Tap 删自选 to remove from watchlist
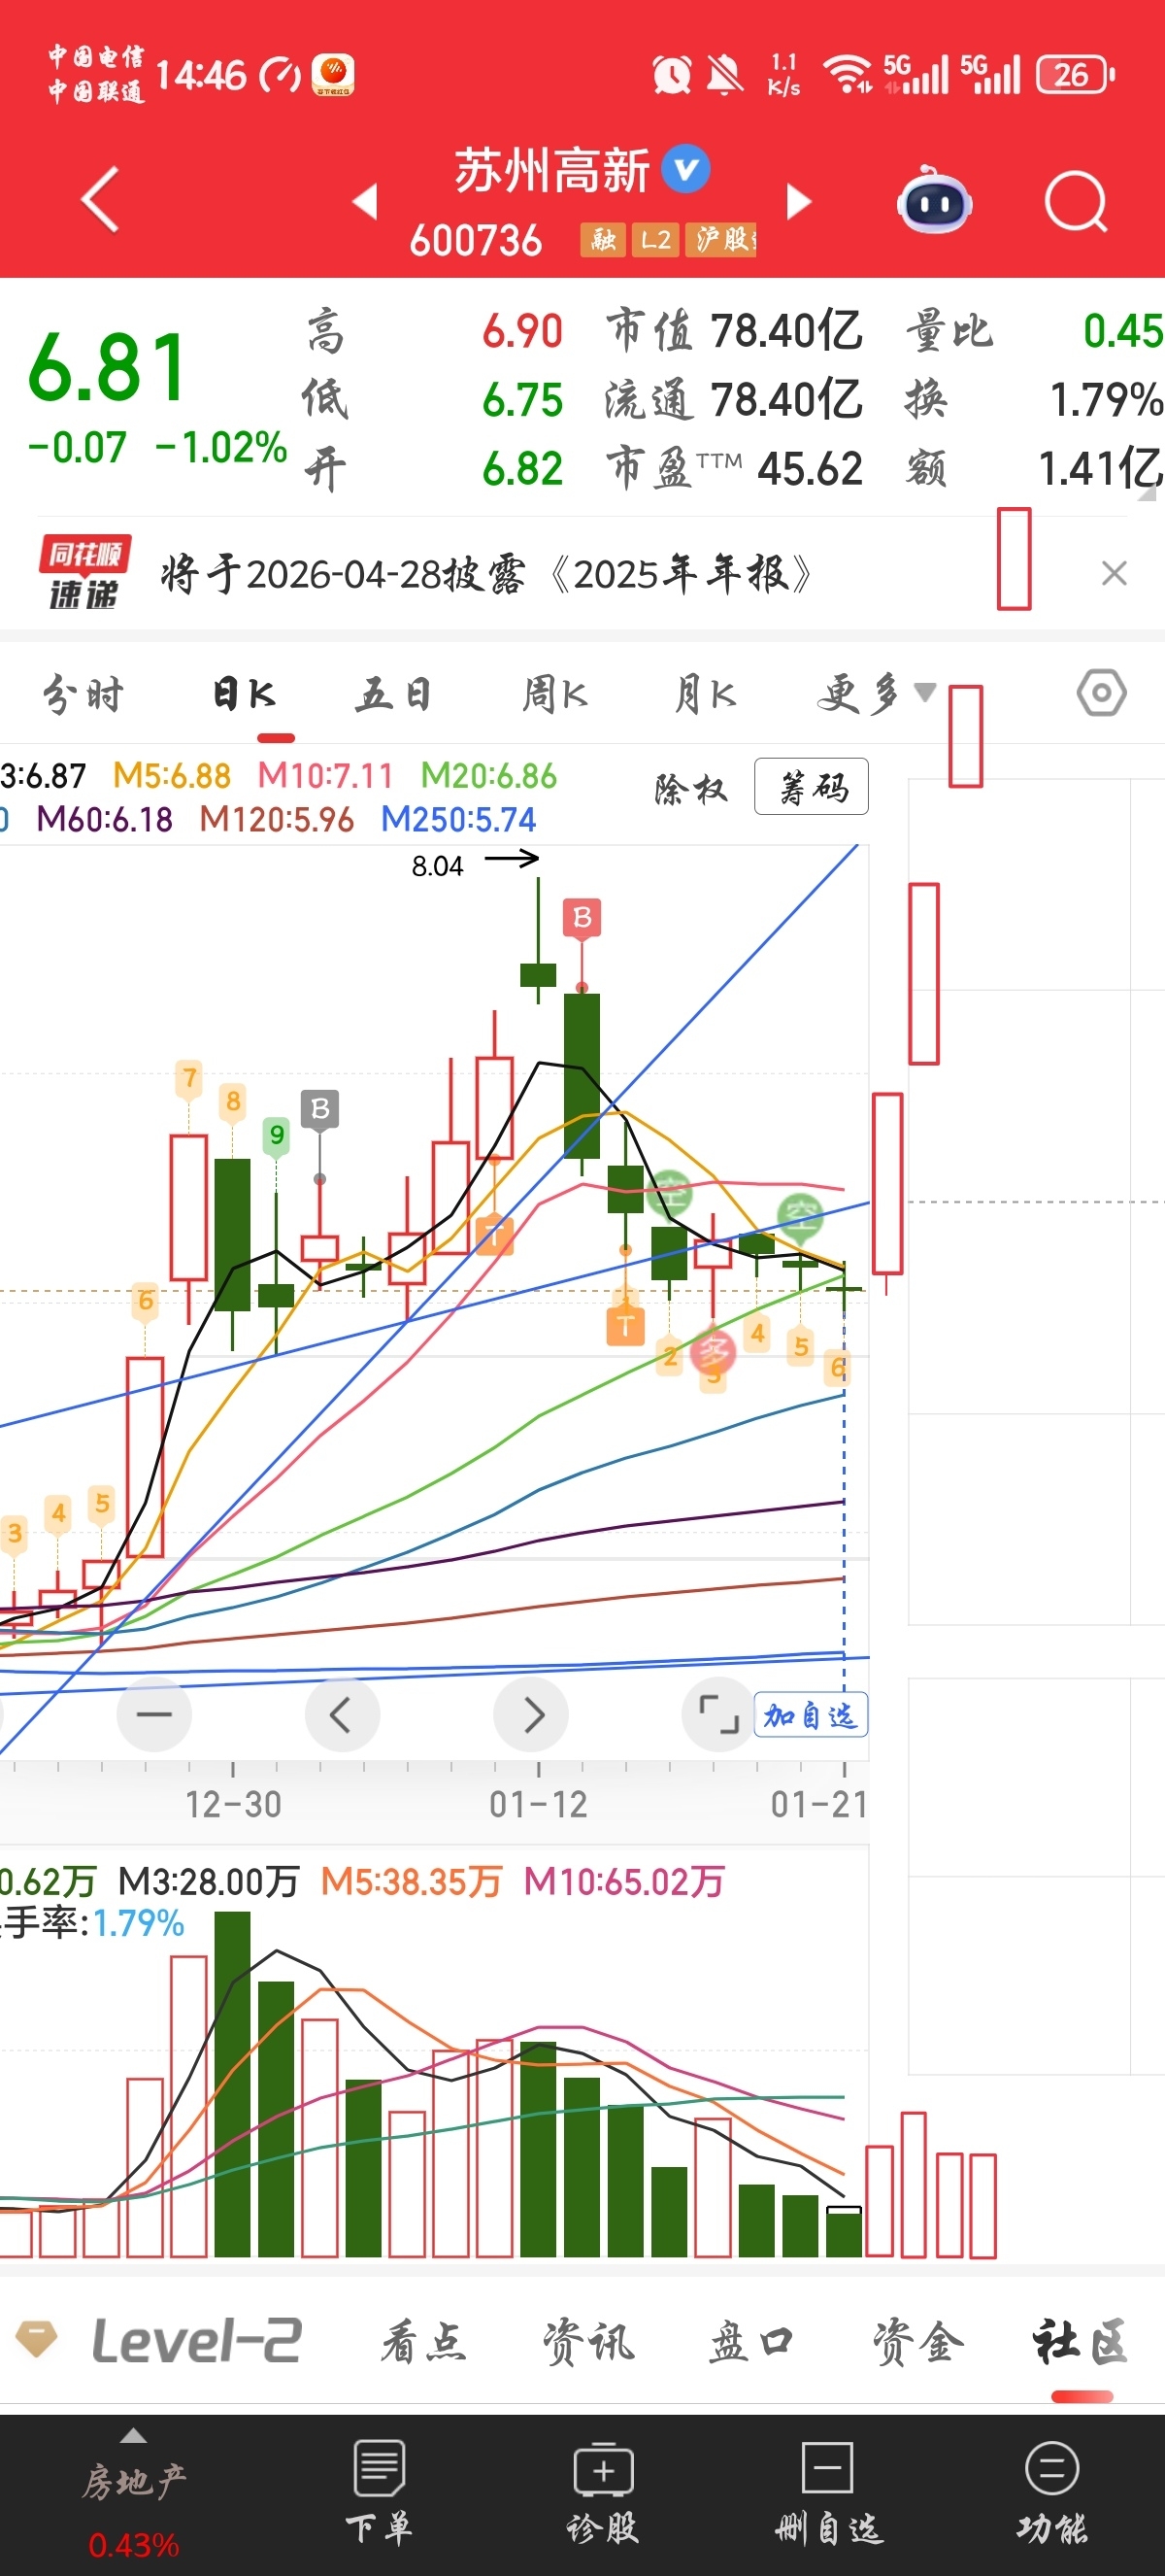The image size is (1165, 2576). (x=828, y=2492)
